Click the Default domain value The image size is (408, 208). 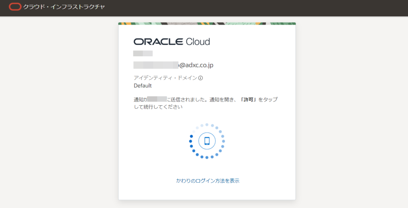pos(143,86)
